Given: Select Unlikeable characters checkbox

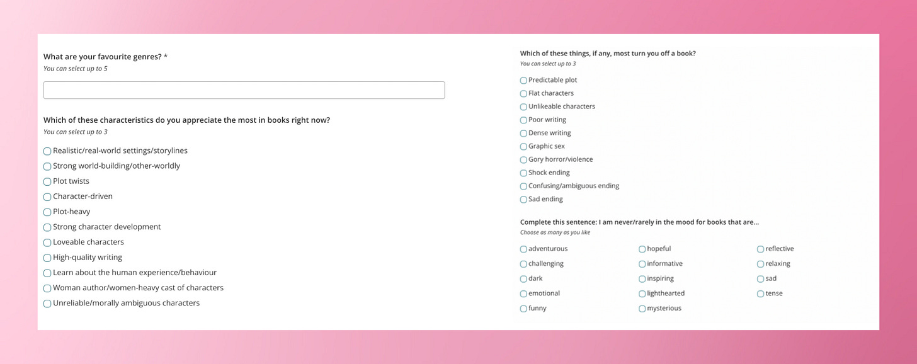Looking at the screenshot, I should click(x=523, y=107).
